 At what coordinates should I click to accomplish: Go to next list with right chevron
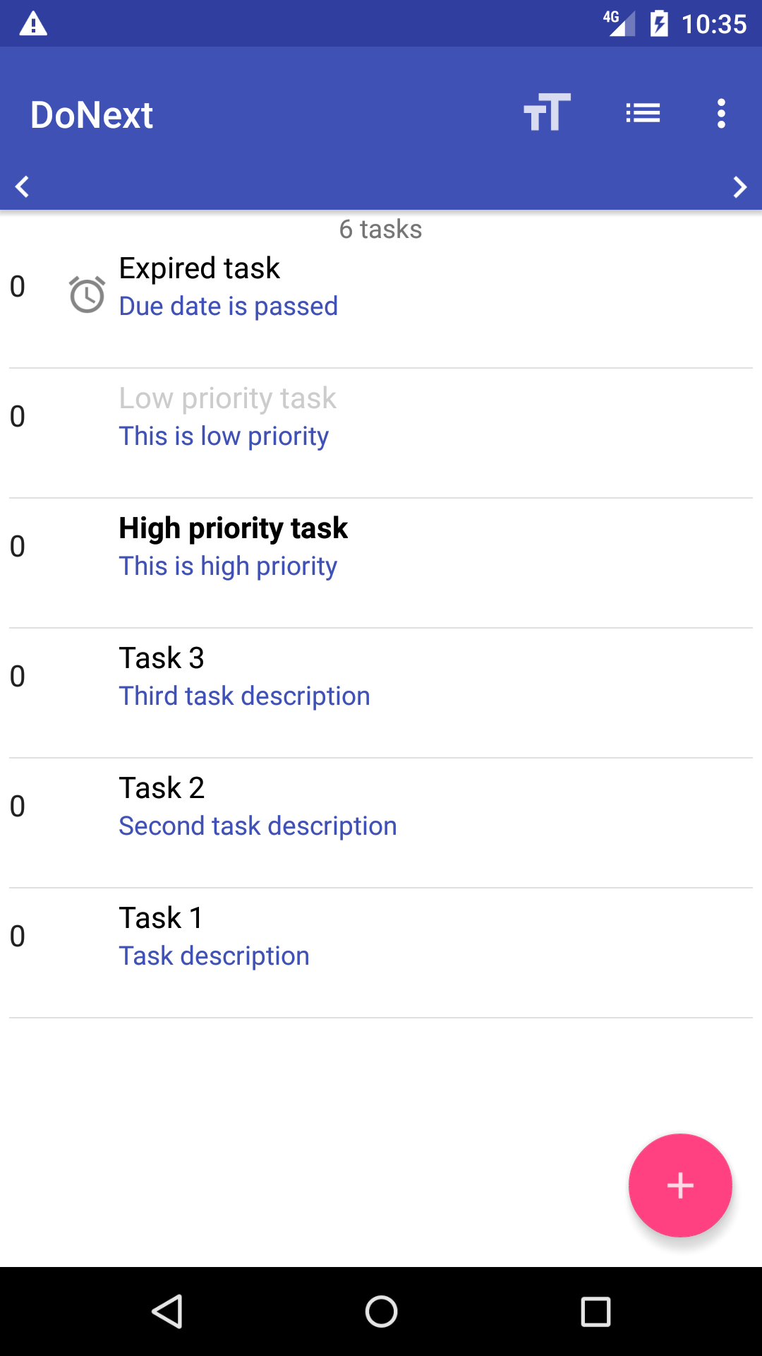[x=739, y=186]
